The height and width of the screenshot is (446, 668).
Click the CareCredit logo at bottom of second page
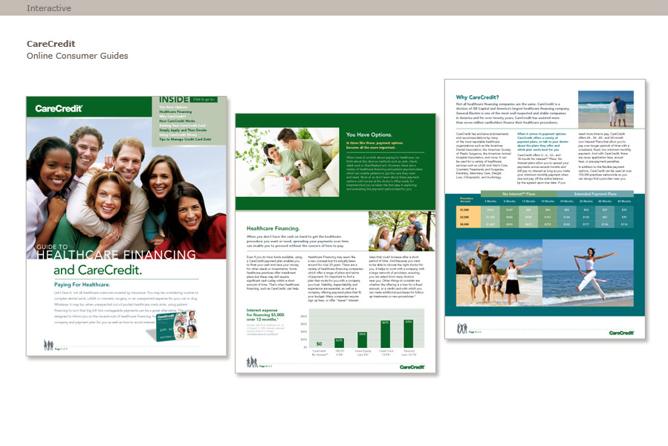411,366
